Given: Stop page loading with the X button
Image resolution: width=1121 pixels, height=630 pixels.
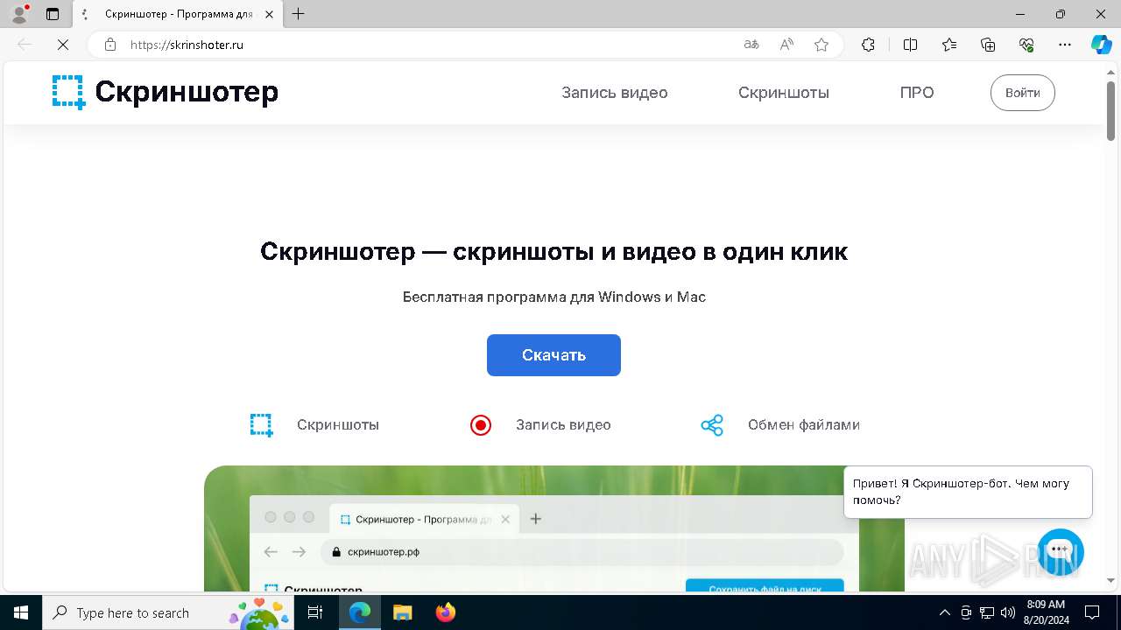Looking at the screenshot, I should (x=63, y=45).
